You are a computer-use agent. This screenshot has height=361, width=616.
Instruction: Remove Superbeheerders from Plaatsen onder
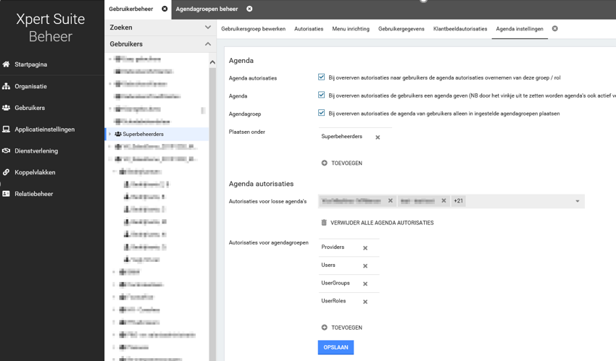pyautogui.click(x=378, y=137)
